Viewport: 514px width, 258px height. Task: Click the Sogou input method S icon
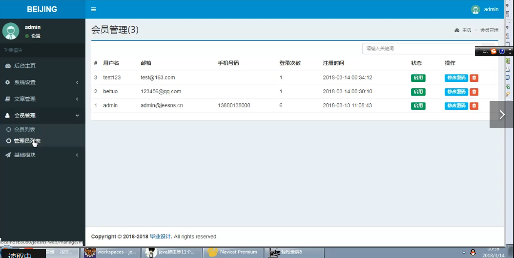[x=493, y=51]
